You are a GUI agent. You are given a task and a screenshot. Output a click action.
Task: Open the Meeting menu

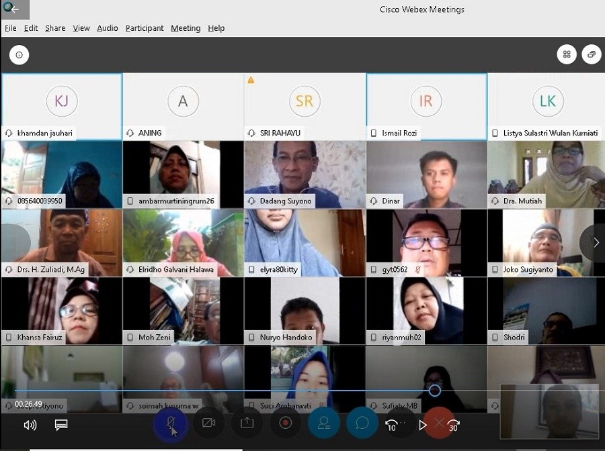pyautogui.click(x=186, y=28)
